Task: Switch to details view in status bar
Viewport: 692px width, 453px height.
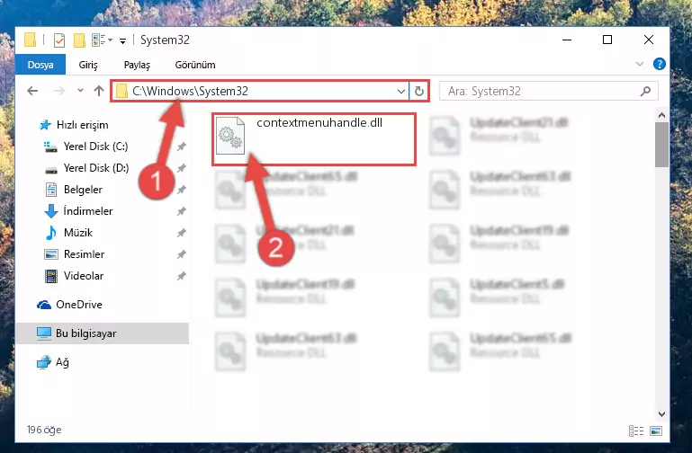Action: [x=635, y=431]
